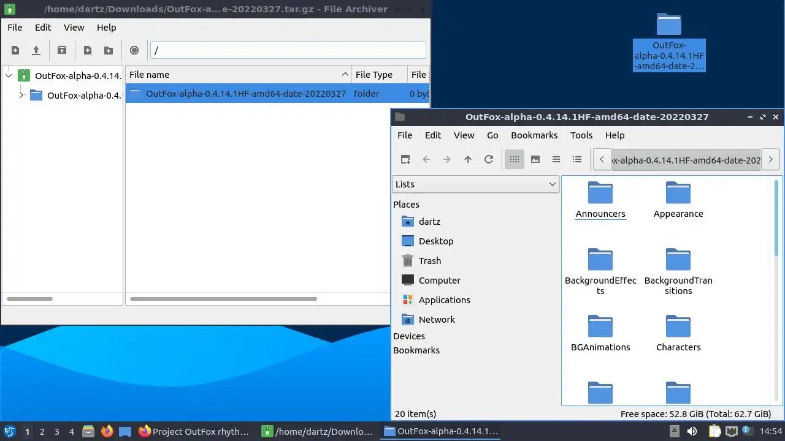Screen dimensions: 785x441
Task: Open the Bookmarks menu in file manager
Action: coord(534,135)
